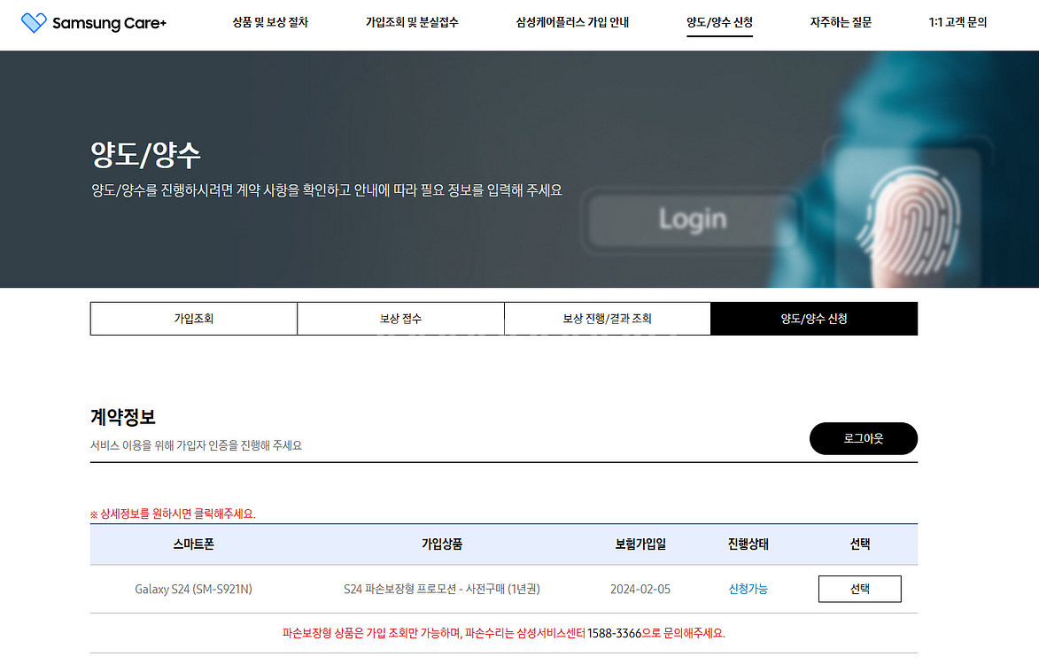
Task: Select the black 양도/양수 신청 tab
Action: coord(814,319)
